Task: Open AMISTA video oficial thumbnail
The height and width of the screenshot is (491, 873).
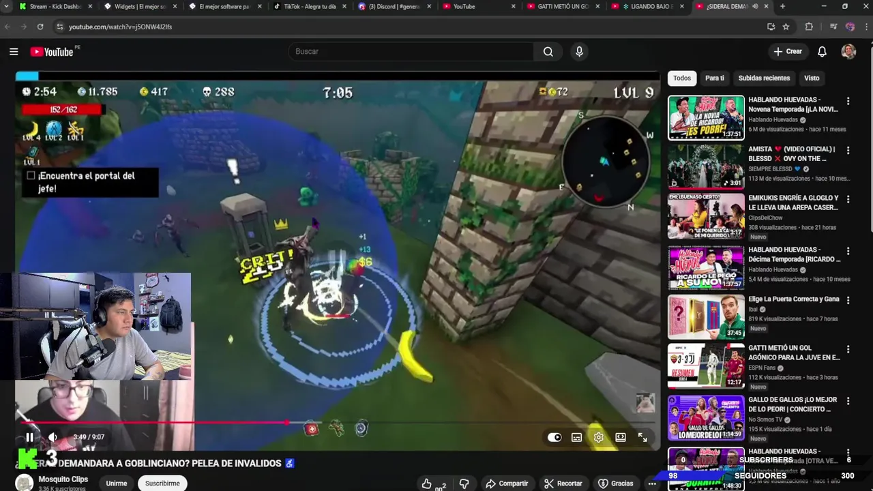Action: click(x=706, y=166)
